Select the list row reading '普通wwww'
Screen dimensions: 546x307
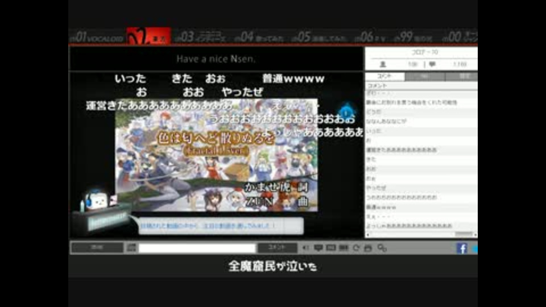(421, 207)
